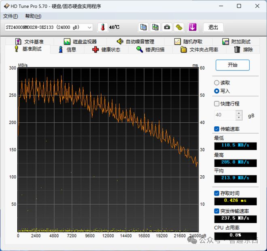Click the HD Tune Pro title bar icon
The width and height of the screenshot is (267, 251).
pyautogui.click(x=6, y=6)
